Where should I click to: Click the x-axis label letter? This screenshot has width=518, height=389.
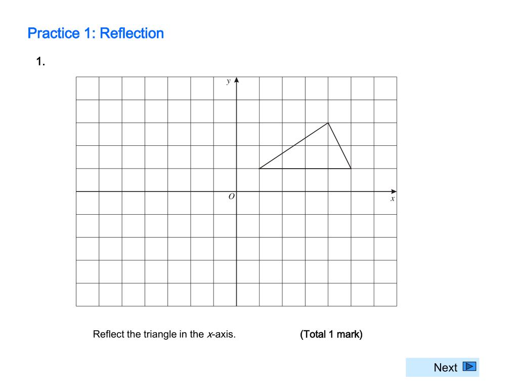pos(393,199)
